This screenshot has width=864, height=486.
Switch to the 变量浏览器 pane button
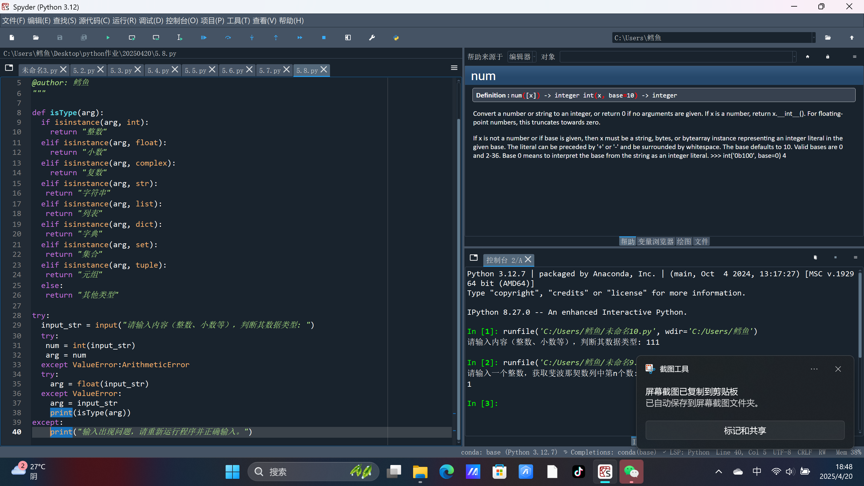pos(655,241)
